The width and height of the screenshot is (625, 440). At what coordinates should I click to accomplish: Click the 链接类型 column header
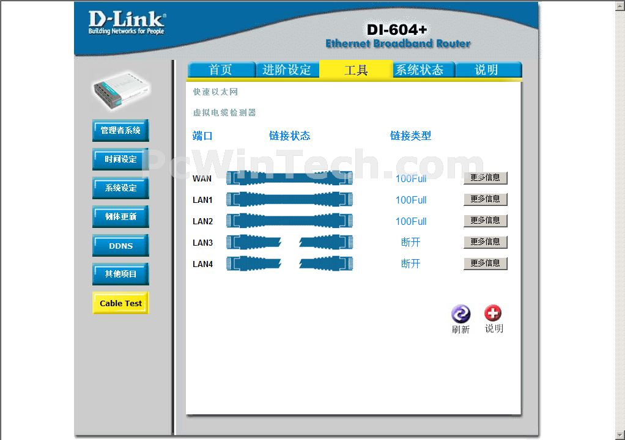click(x=410, y=136)
